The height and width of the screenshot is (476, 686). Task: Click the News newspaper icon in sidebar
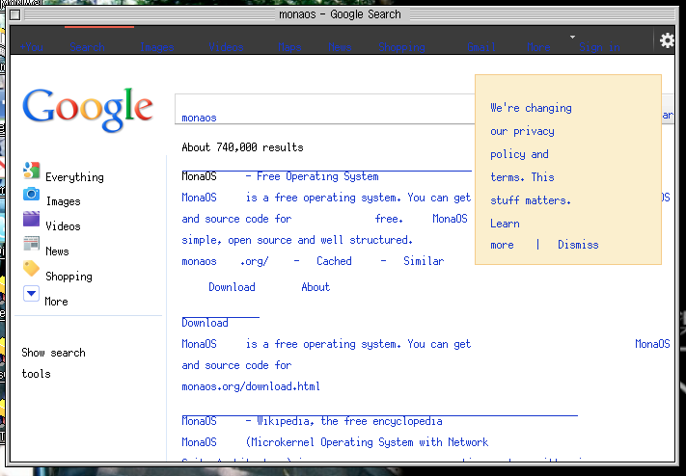pyautogui.click(x=32, y=243)
